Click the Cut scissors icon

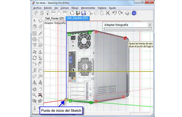90,13
